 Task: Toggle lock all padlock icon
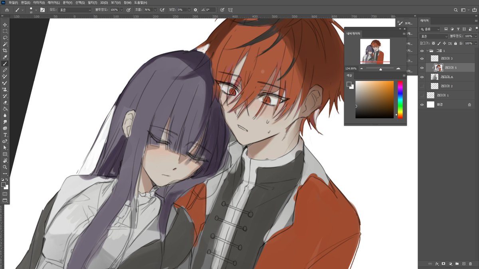tap(456, 43)
